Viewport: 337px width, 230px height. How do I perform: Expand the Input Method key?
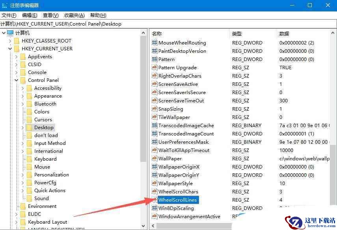click(x=23, y=143)
